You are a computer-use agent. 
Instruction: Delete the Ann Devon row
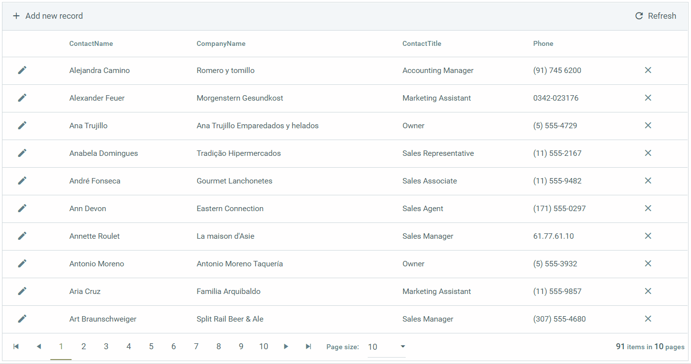pos(648,208)
